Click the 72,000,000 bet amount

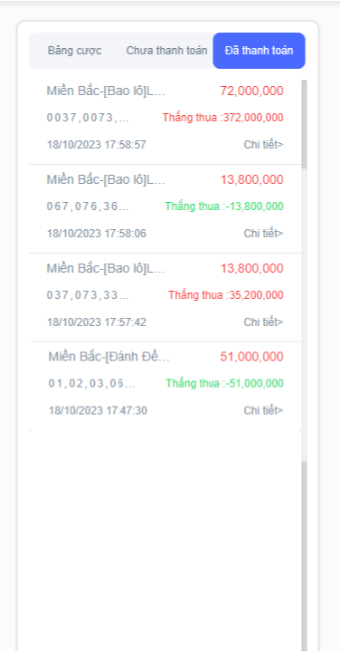tap(252, 91)
